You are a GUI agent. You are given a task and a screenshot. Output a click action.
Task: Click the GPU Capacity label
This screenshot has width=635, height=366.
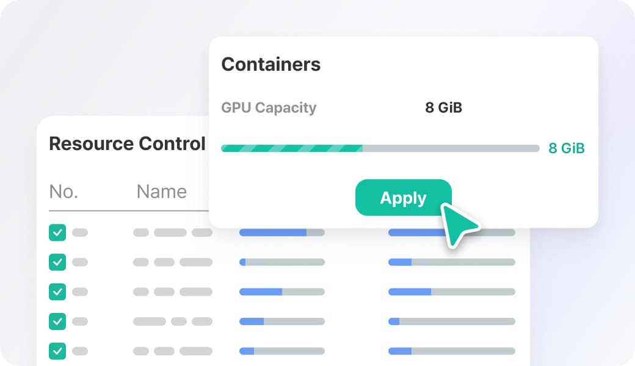click(269, 108)
